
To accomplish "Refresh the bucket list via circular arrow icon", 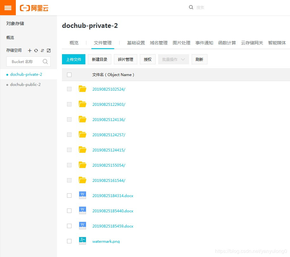I will tap(36, 51).
